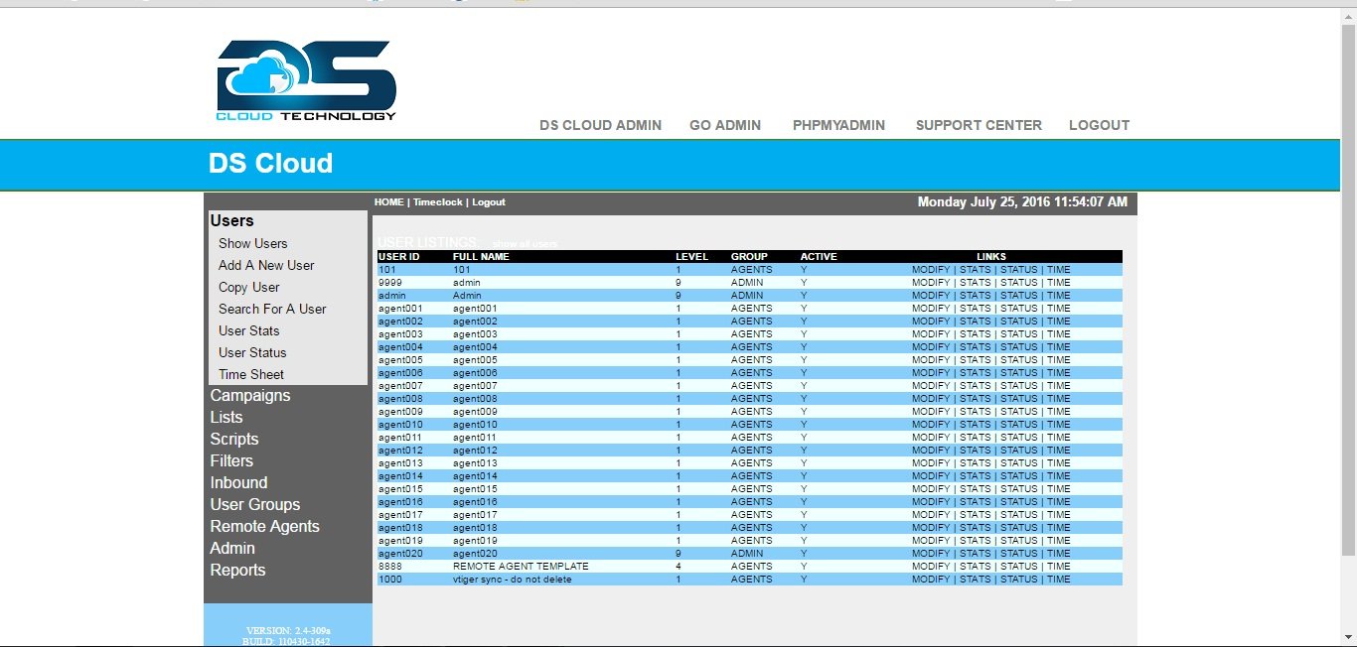Viewport: 1357px width, 647px height.
Task: Click the show all users link
Action: pyautogui.click(x=525, y=243)
